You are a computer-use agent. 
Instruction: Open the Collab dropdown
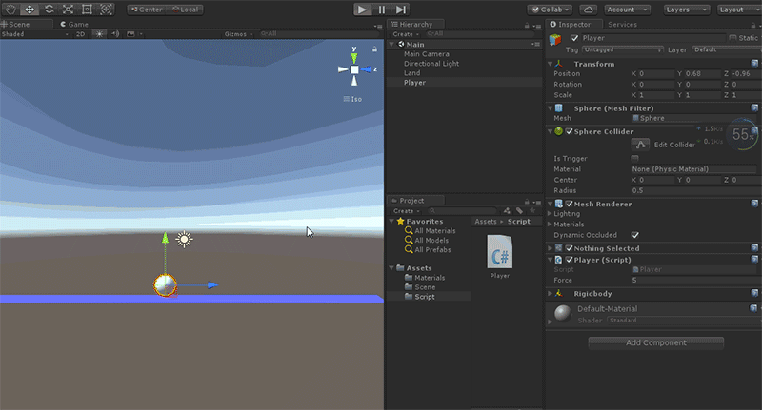coord(550,10)
